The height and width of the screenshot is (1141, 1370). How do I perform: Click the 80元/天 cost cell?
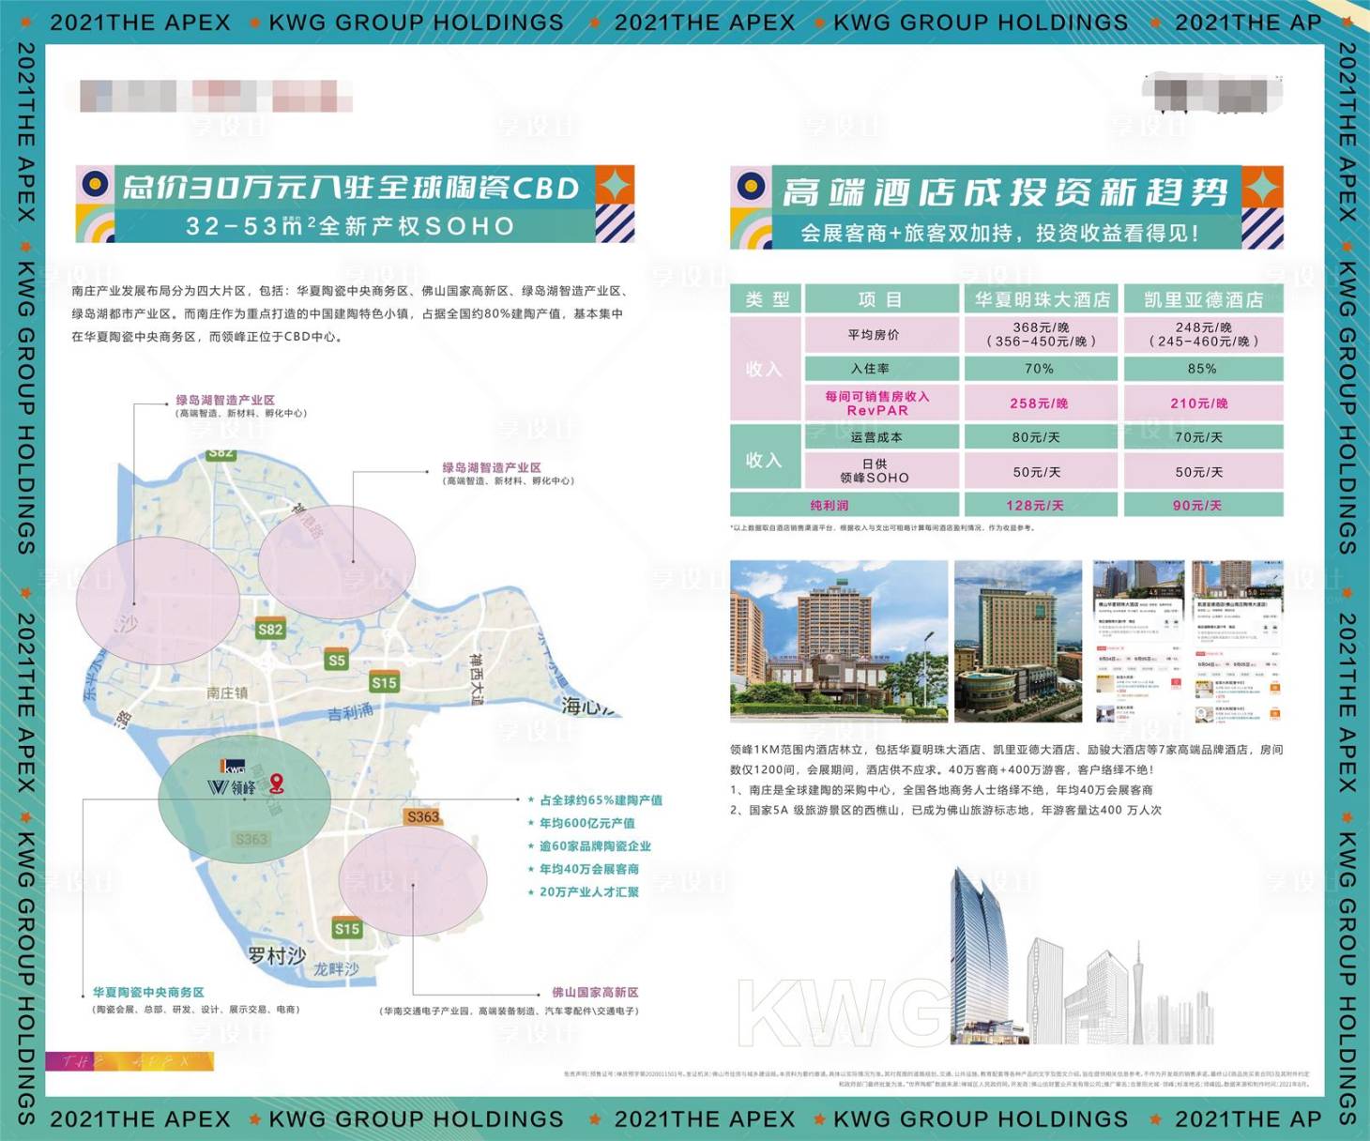(1042, 437)
